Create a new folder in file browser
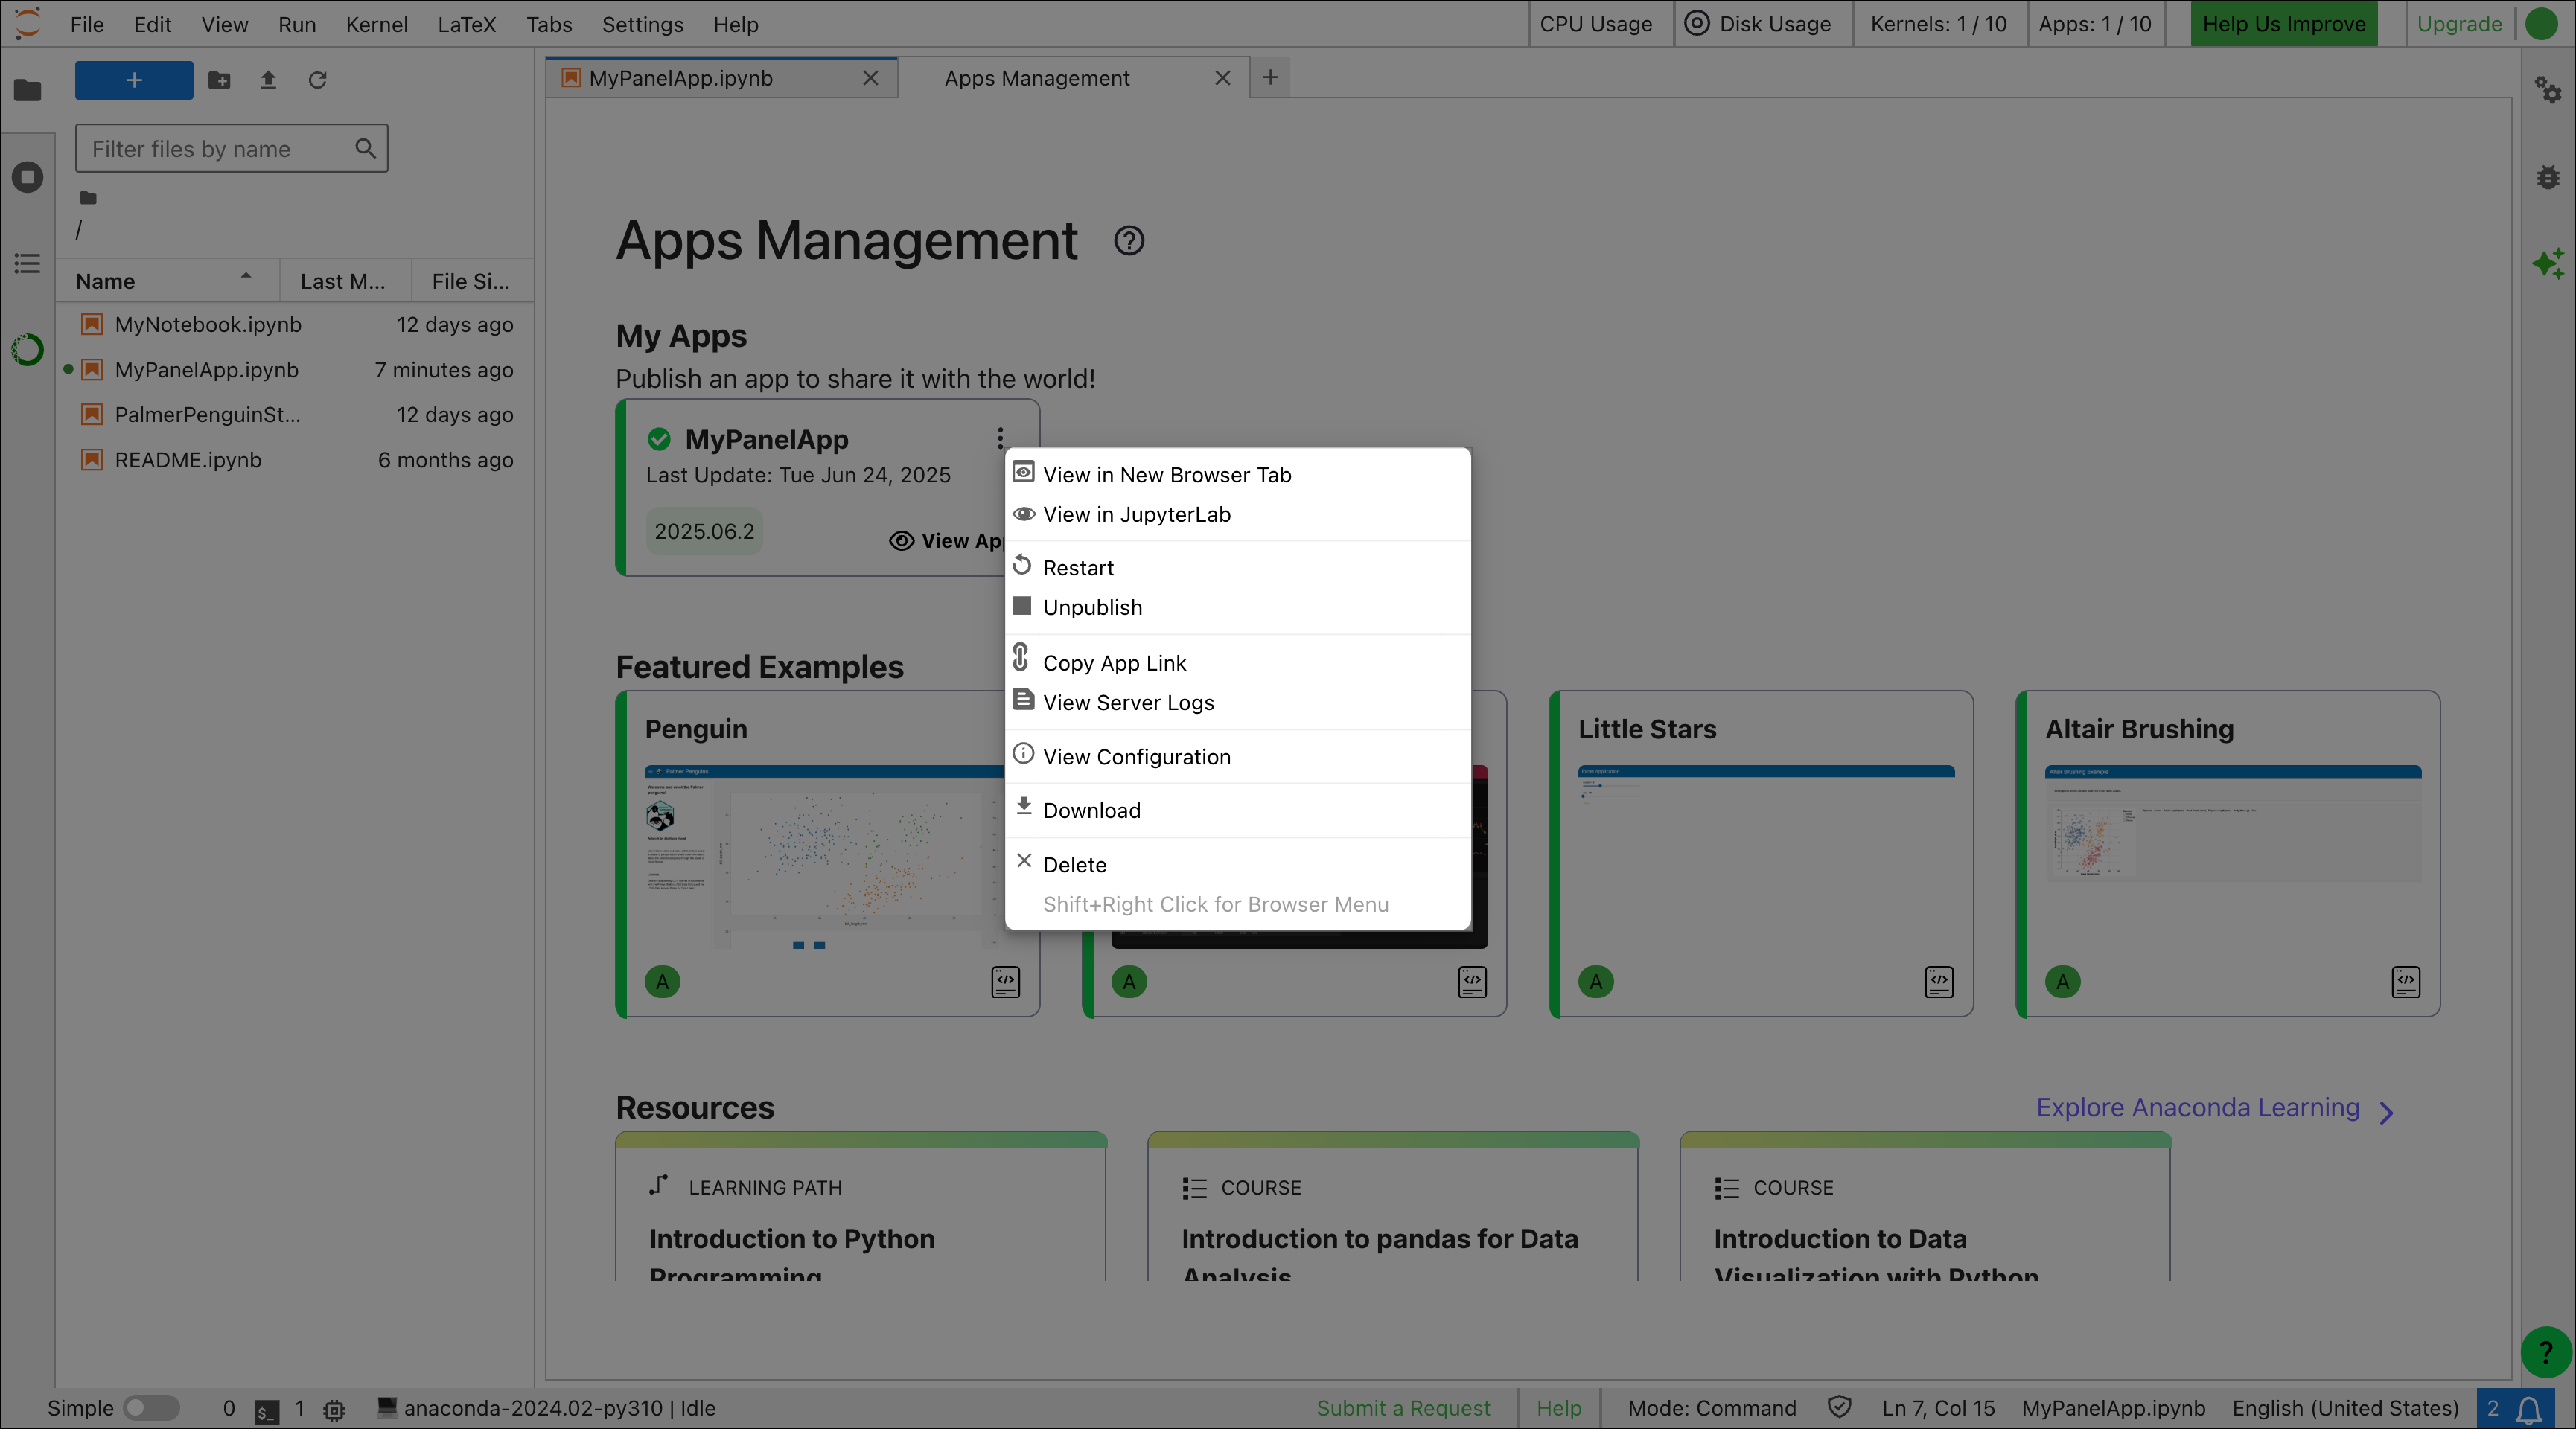The height and width of the screenshot is (1429, 2576). [219, 80]
